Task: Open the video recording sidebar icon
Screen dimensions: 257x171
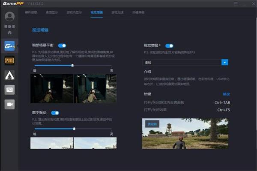Action: [9, 104]
